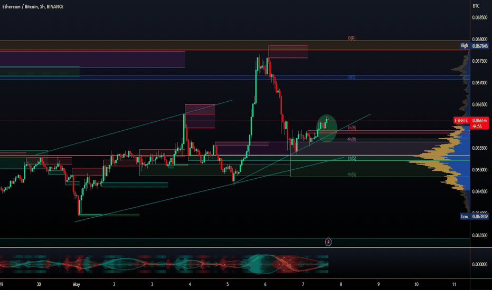Click the date 4 on time axis
This screenshot has height=290, width=492.
pyautogui.click(x=190, y=284)
